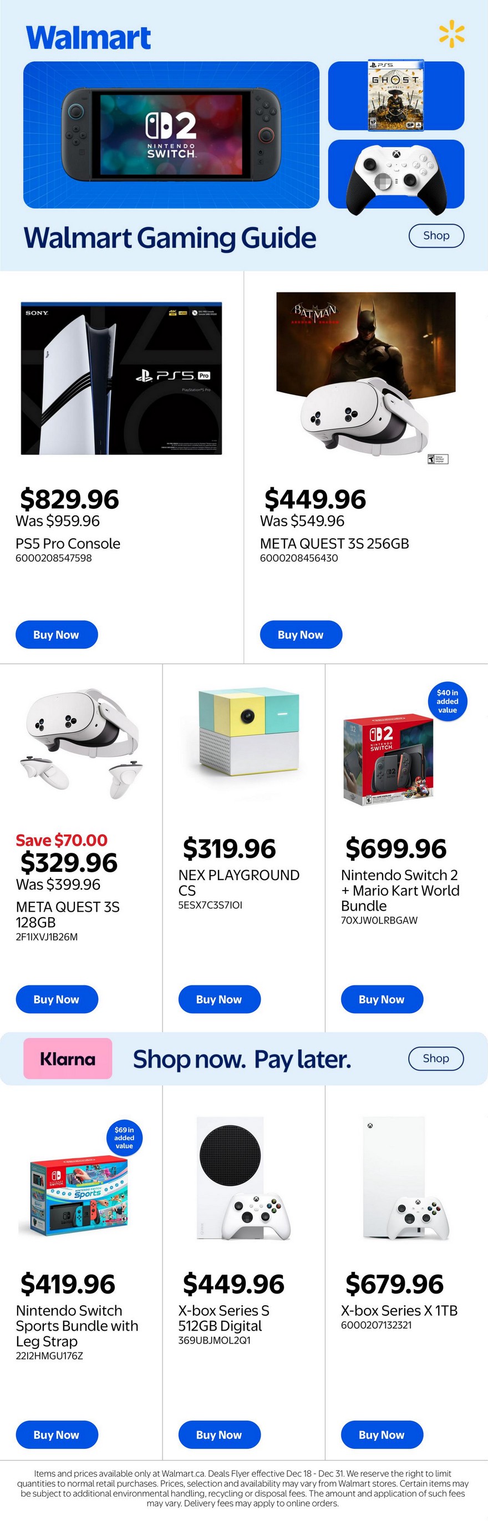488x1526 pixels.
Task: Open the Nintendo Switch 2 hero banner
Action: point(171,134)
